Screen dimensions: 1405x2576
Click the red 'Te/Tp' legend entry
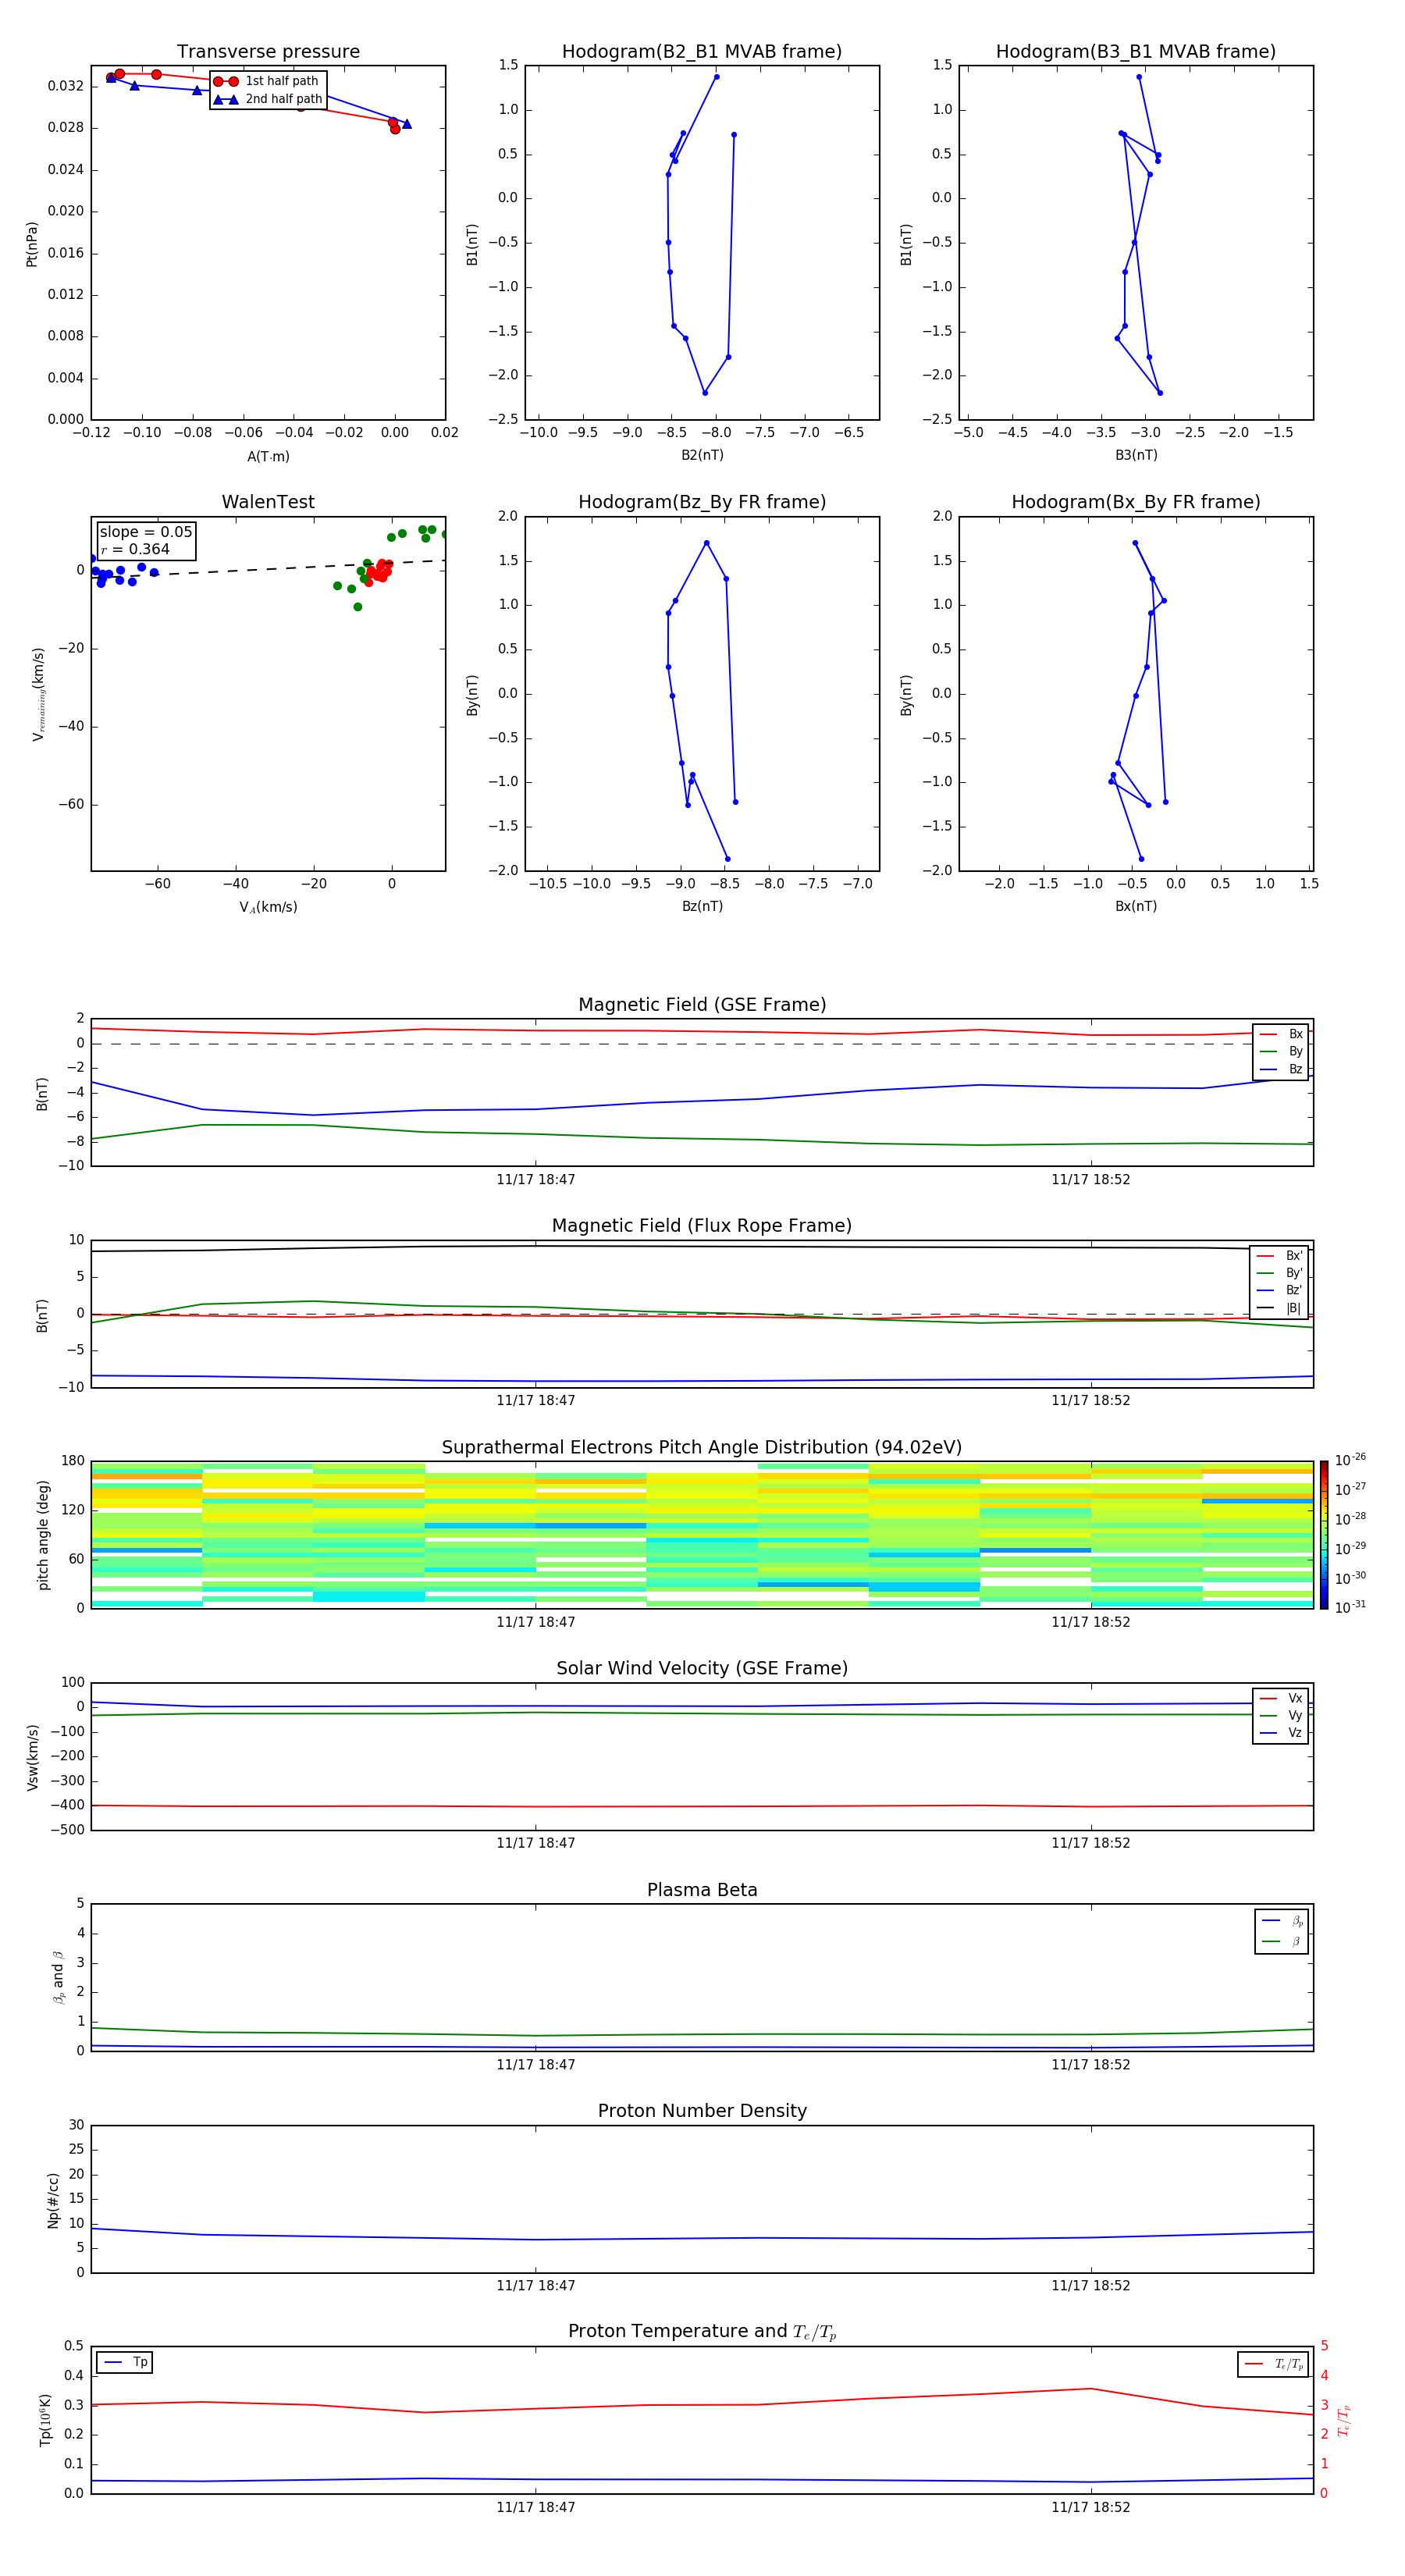(1272, 2364)
